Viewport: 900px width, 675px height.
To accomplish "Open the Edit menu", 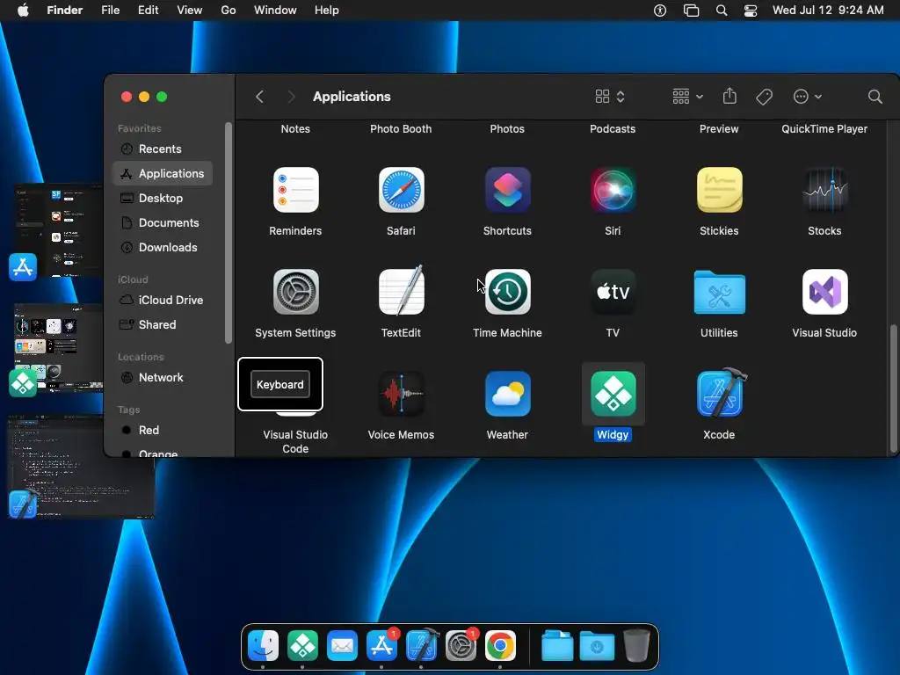I will pyautogui.click(x=148, y=11).
